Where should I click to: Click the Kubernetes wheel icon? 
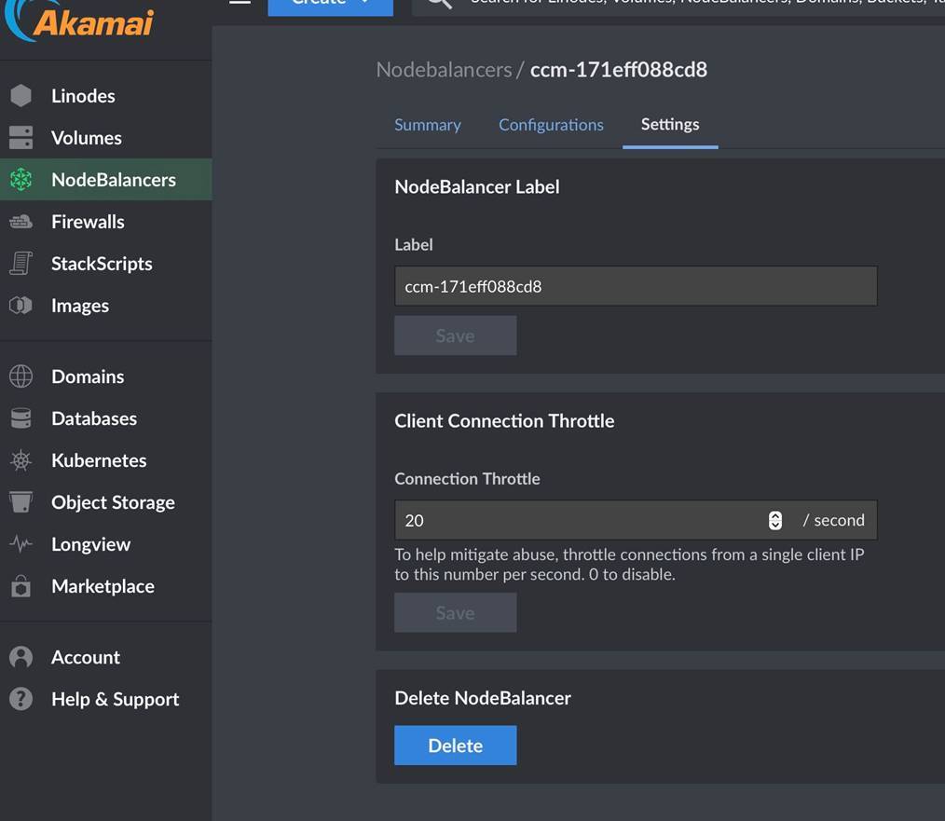(x=21, y=460)
